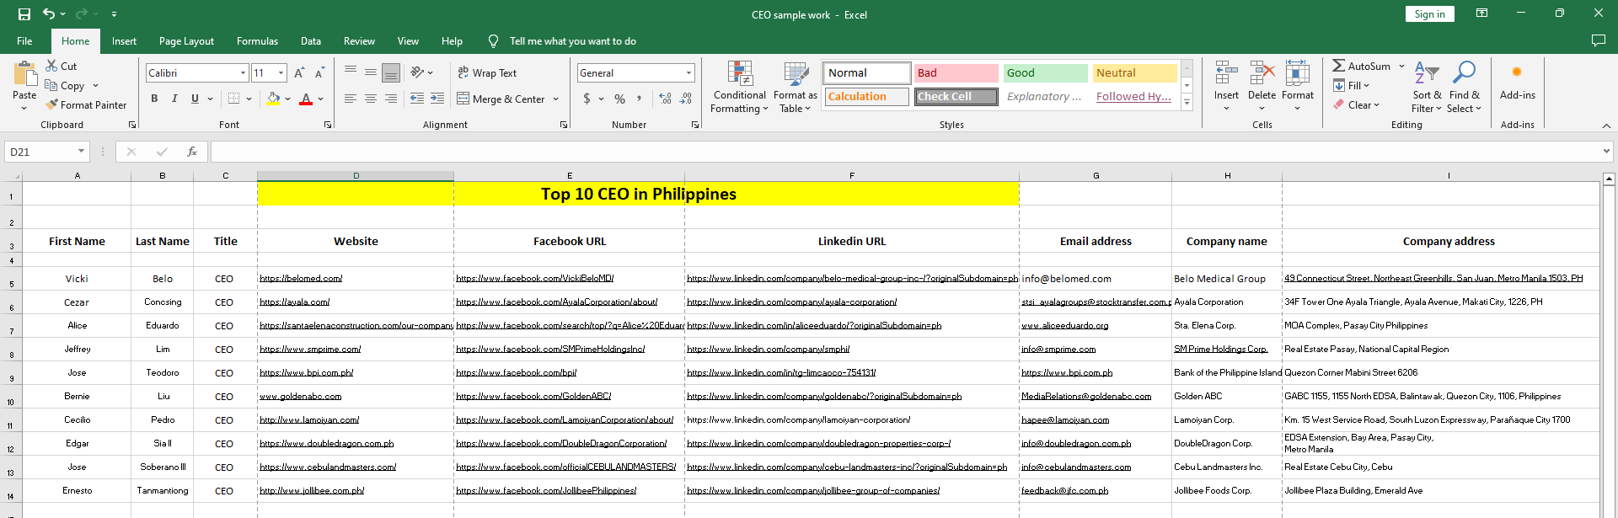The image size is (1618, 518).
Task: Apply the red font color
Action: 306,99
